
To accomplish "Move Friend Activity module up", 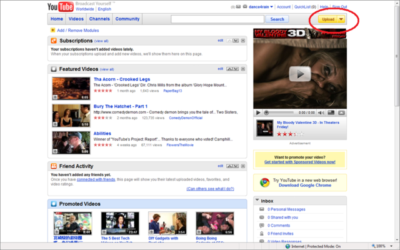I will click(x=229, y=166).
